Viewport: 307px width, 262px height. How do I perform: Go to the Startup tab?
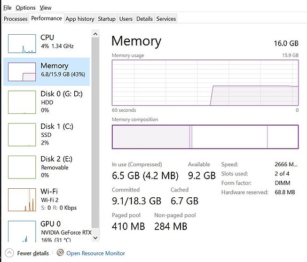tap(106, 19)
